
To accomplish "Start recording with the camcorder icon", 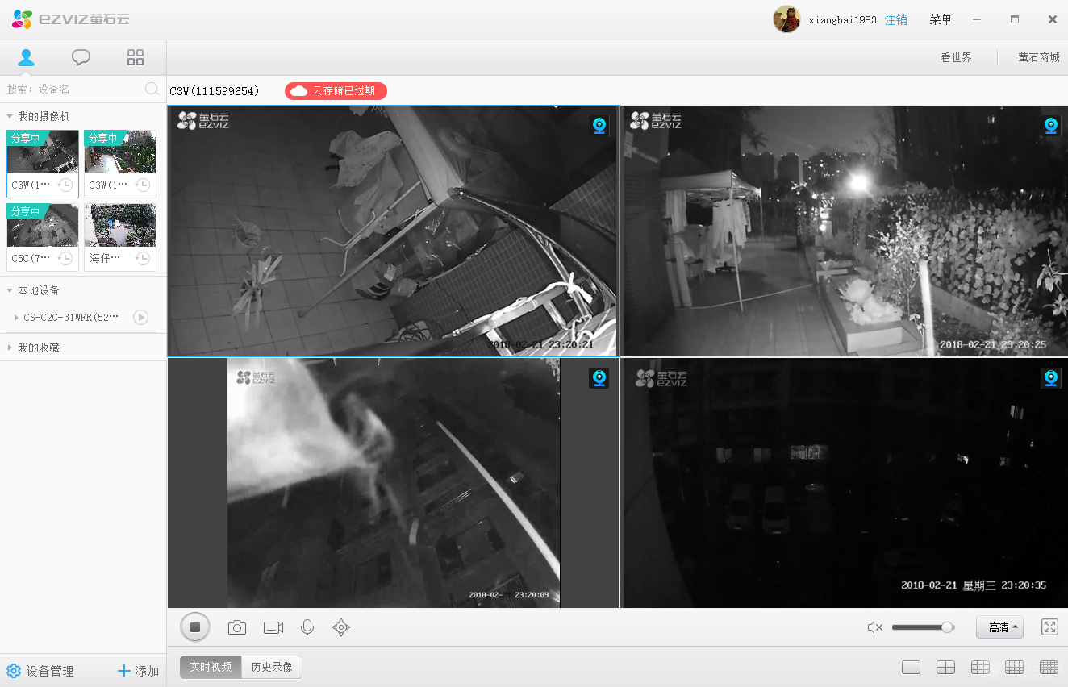I will click(x=273, y=627).
